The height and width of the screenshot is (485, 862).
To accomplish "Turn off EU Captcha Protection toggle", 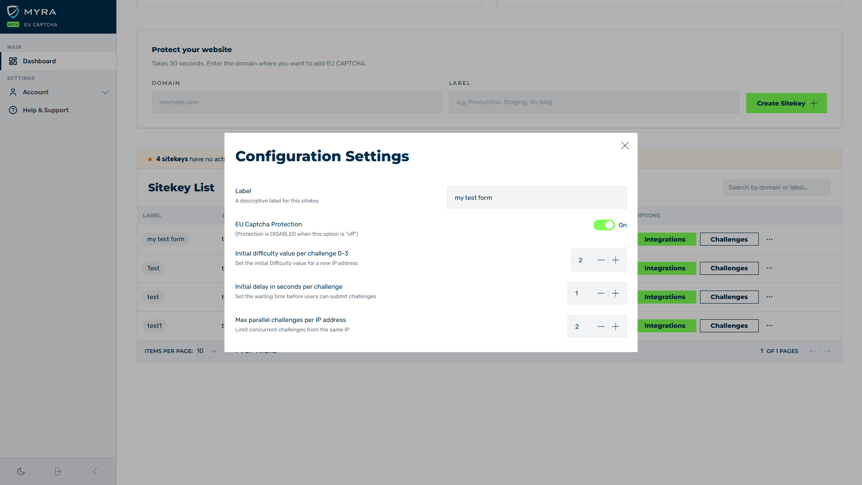I will coord(604,225).
